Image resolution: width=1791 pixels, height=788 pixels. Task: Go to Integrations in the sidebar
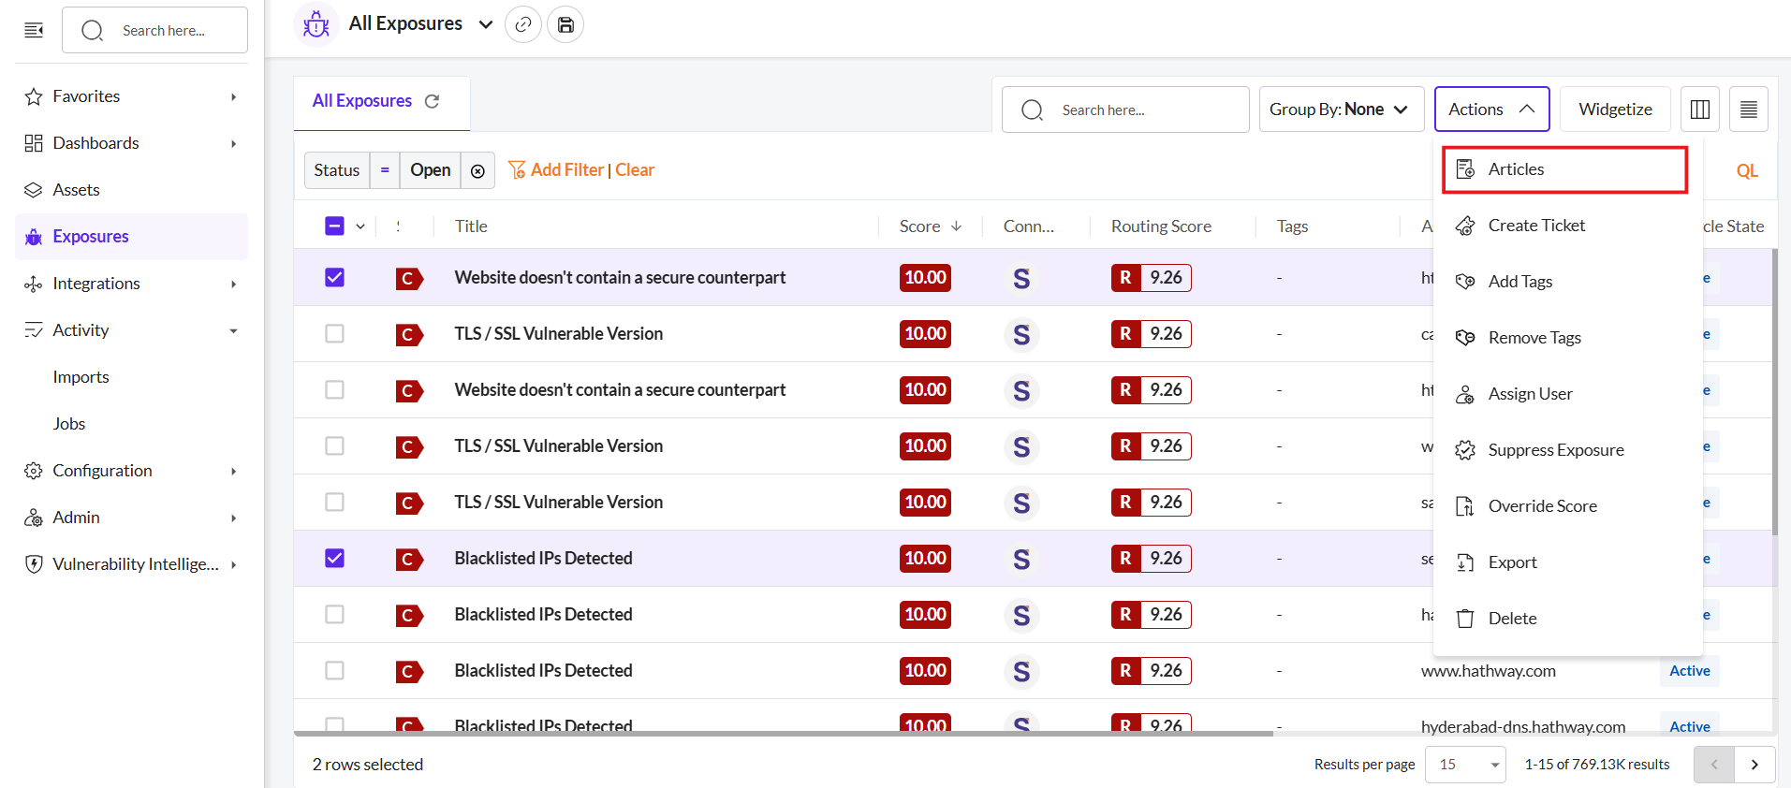131,284
